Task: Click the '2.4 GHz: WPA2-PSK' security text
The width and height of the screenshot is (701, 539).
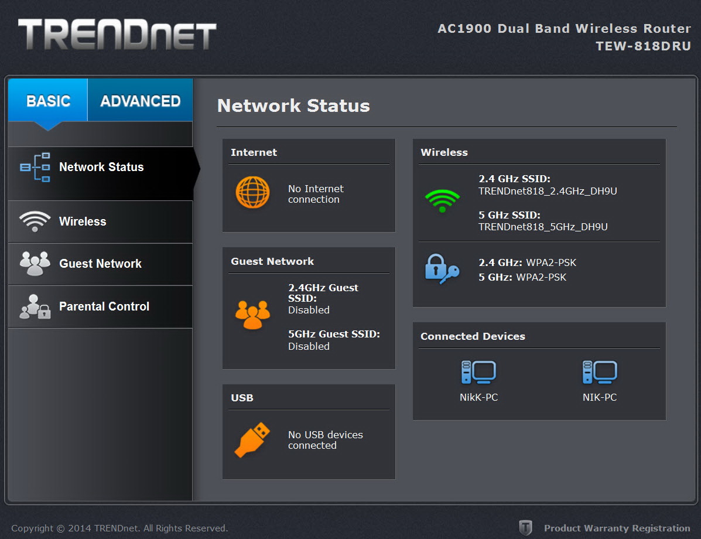Action: click(527, 262)
